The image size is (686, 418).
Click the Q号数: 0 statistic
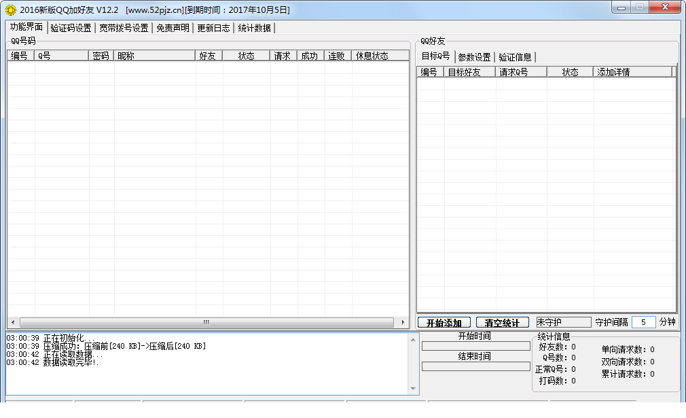coord(559,358)
